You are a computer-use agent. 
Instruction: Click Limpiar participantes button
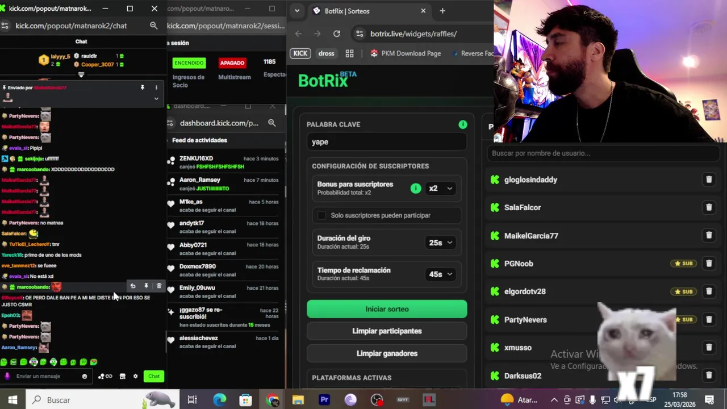[387, 331]
